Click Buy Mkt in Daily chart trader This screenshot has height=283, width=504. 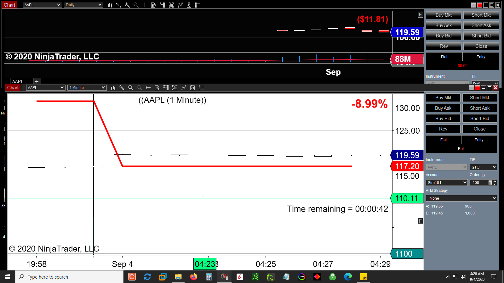point(444,15)
